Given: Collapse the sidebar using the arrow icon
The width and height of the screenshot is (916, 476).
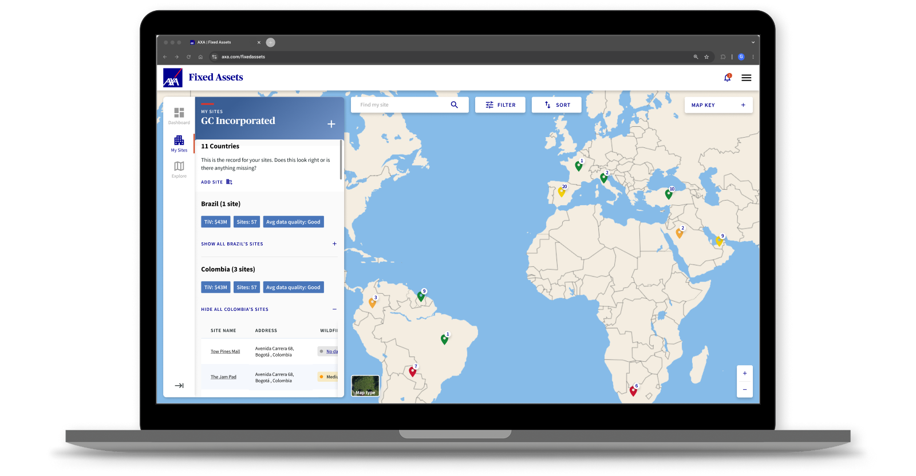Looking at the screenshot, I should click(x=179, y=386).
